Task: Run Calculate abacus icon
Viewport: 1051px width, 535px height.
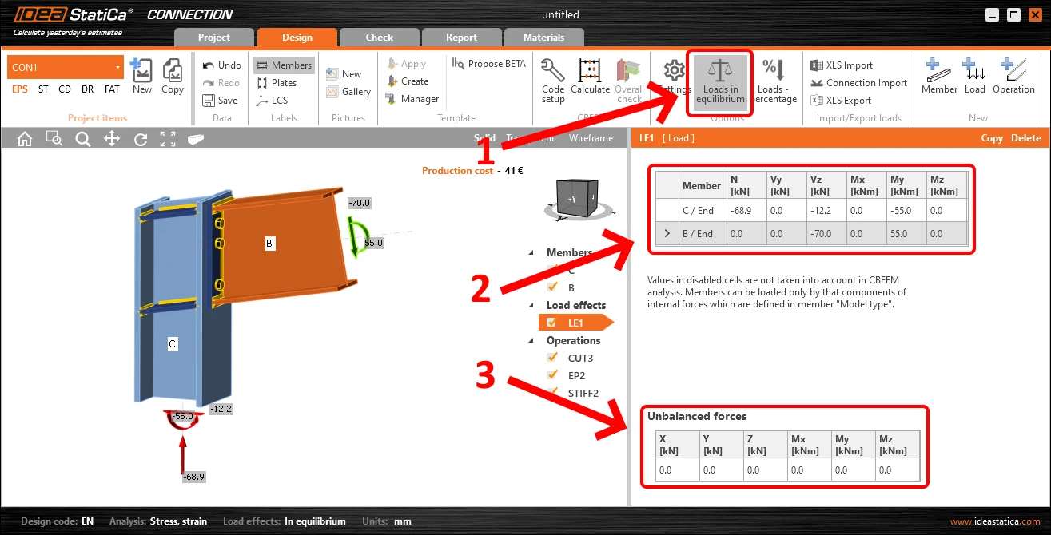Action: (591, 70)
